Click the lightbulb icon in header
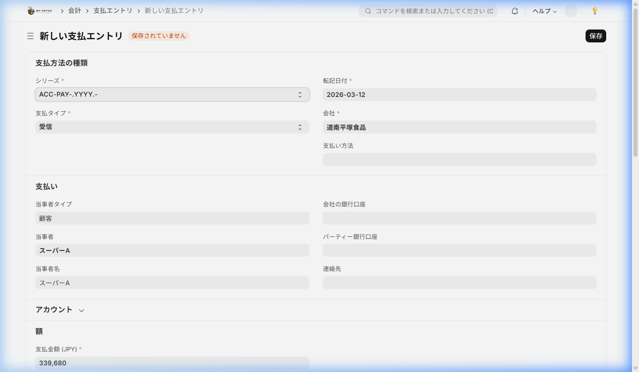Viewport: 639px width, 372px height. tap(594, 11)
